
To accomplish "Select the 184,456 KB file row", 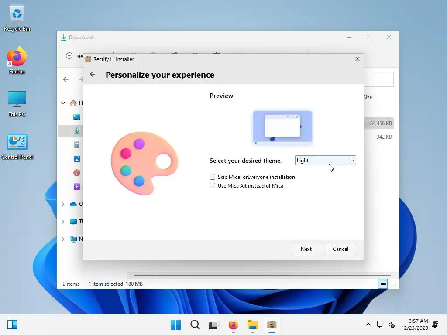I will 379,123.
